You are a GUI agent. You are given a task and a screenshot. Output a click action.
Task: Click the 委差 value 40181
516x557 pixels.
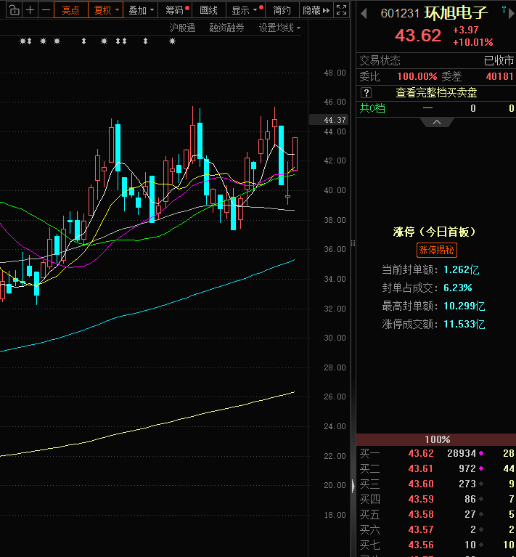click(500, 76)
